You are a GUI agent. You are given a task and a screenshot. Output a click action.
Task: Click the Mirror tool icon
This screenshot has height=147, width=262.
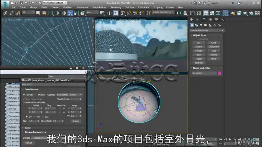tap(179, 13)
